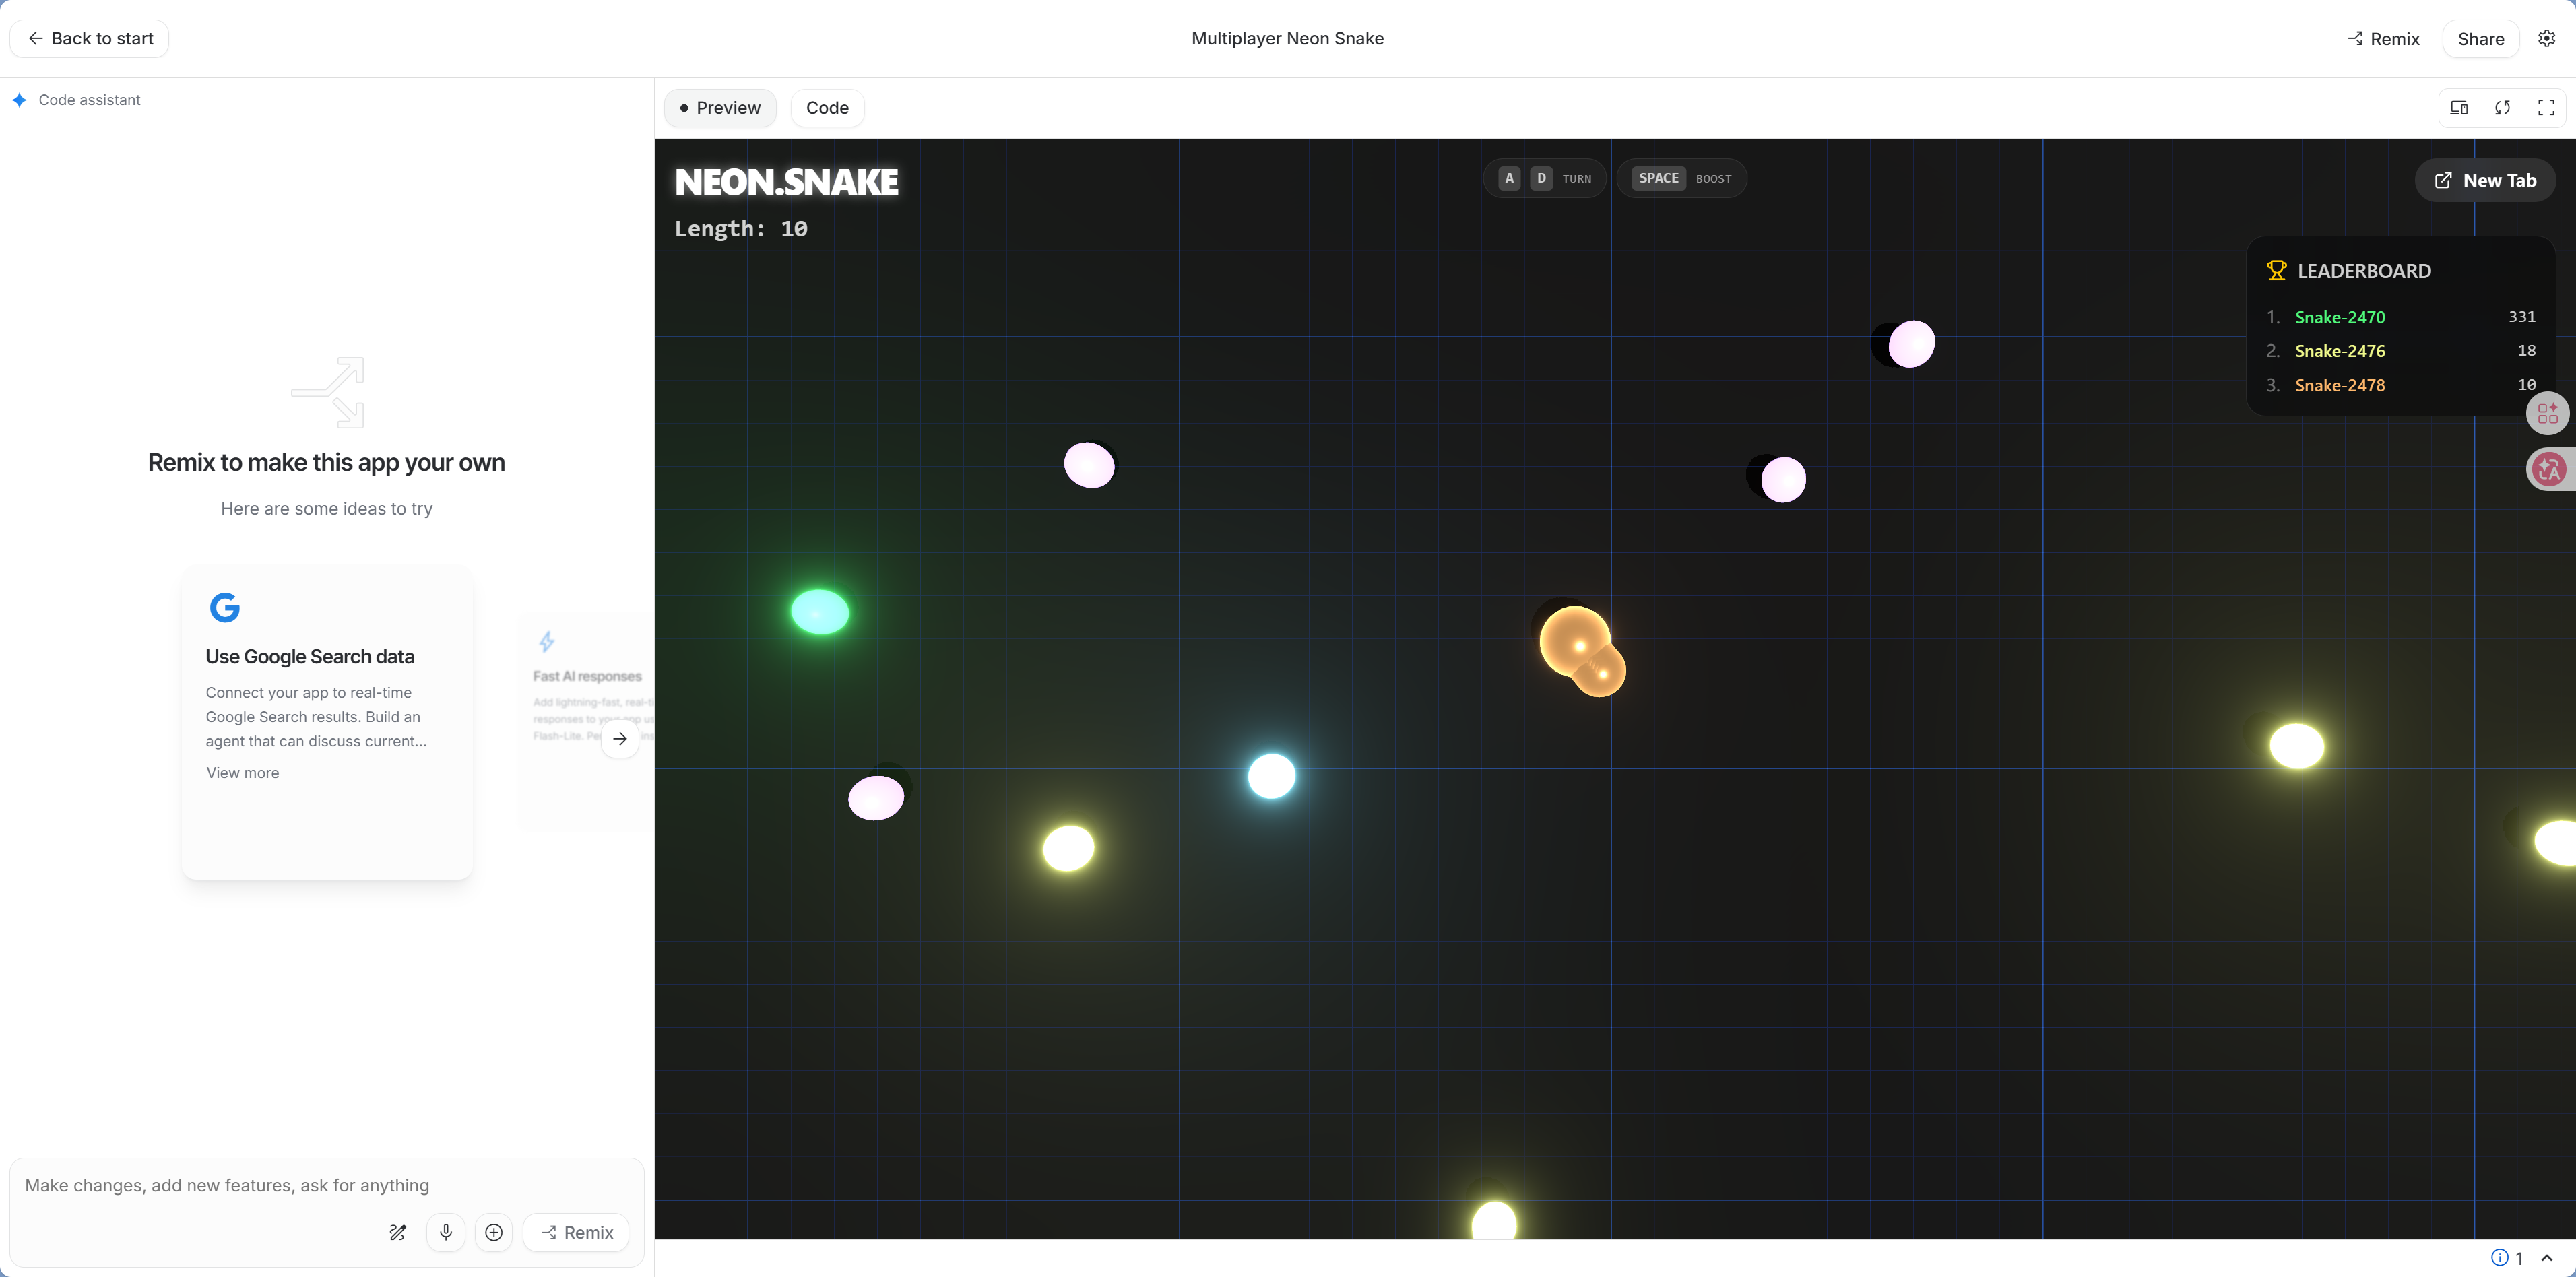Click the AI apps grid floating icon
Screen dimensions: 2576x1277
(x=2547, y=413)
